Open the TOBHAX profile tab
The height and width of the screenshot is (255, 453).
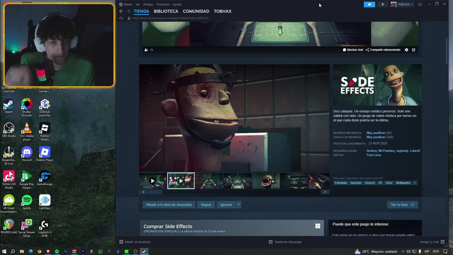tap(223, 11)
